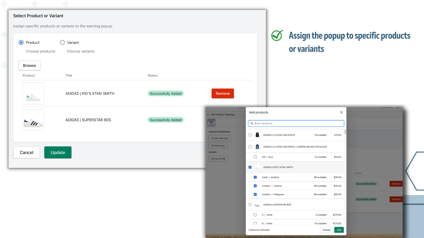Click the '18 available' stock text

click(320, 135)
